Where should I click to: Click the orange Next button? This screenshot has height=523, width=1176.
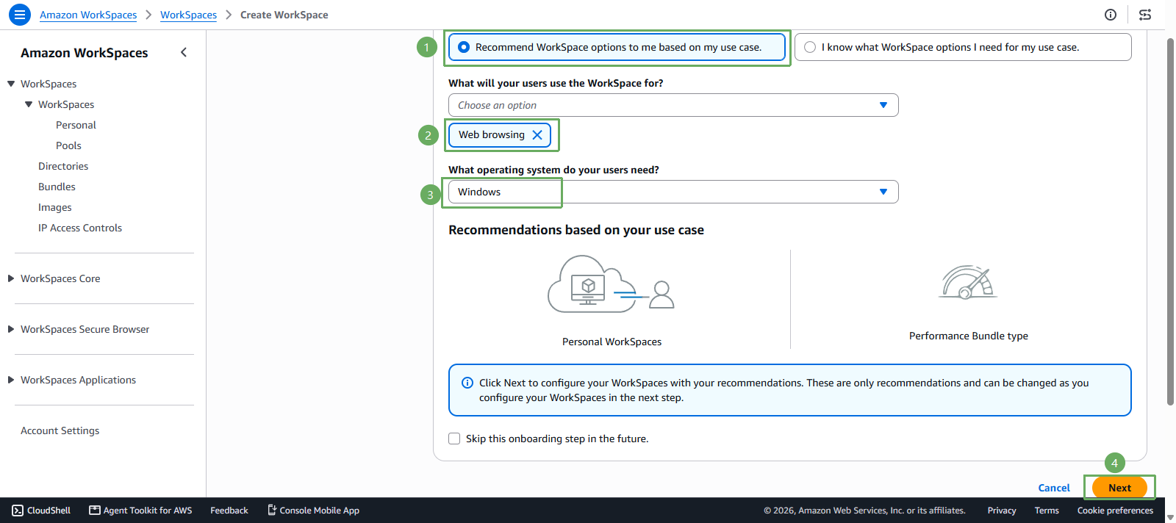pos(1119,488)
